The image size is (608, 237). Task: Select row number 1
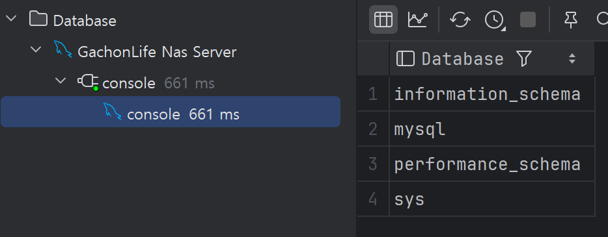(373, 94)
